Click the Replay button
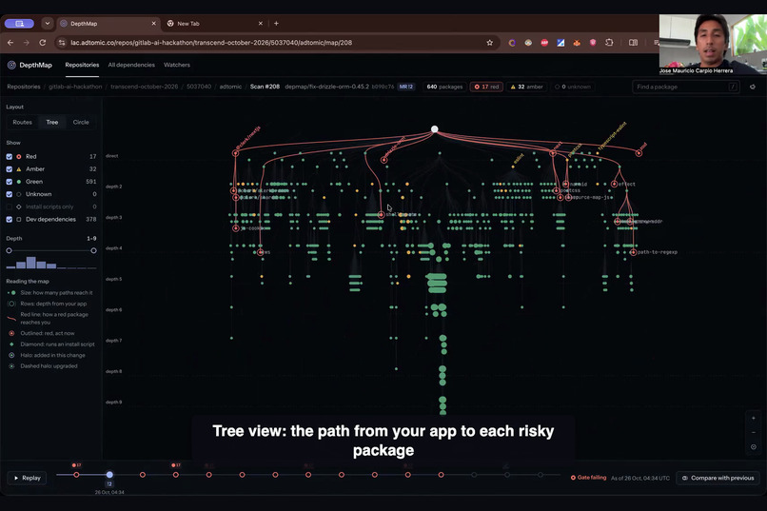This screenshot has height=511, width=767. pos(27,478)
